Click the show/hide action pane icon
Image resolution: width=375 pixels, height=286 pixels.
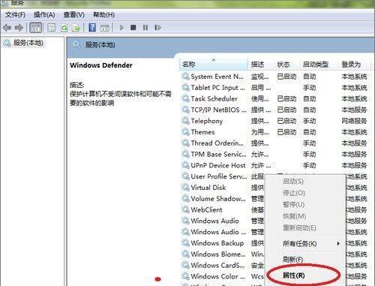(x=104, y=28)
